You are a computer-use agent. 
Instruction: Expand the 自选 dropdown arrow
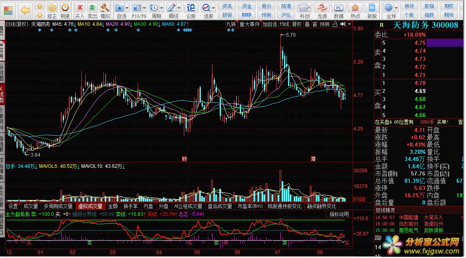coord(127,8)
